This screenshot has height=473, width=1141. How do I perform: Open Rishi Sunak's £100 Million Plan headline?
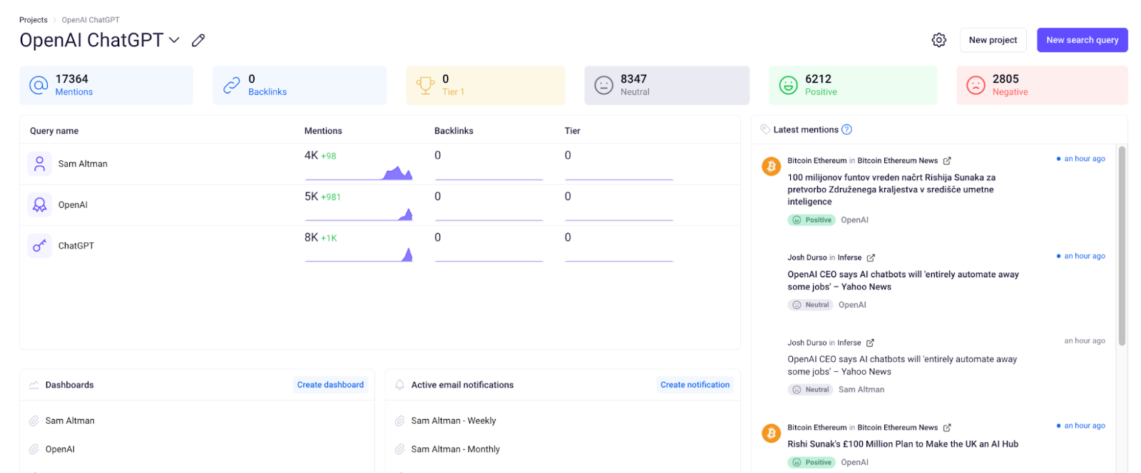pyautogui.click(x=903, y=444)
